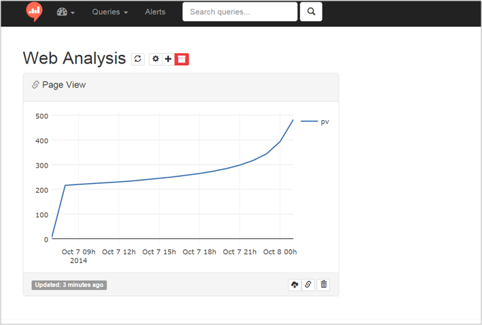Open query link icon in widget footer
482x325 pixels.
coord(308,285)
